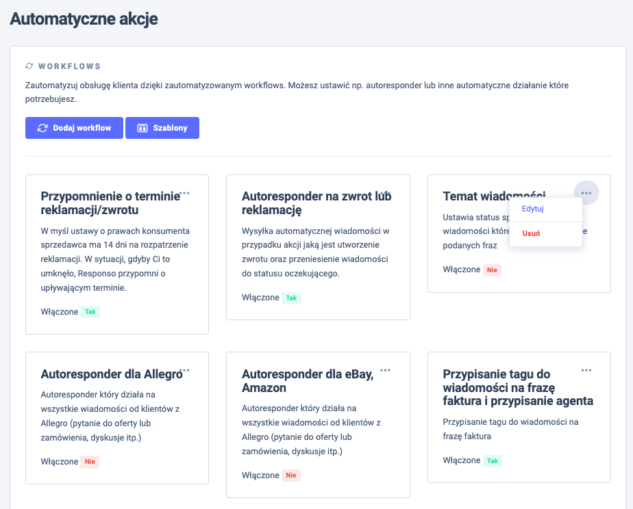The image size is (633, 509).
Task: Open options for Przypisanie tagu do wiadomości workflow
Action: (x=586, y=369)
